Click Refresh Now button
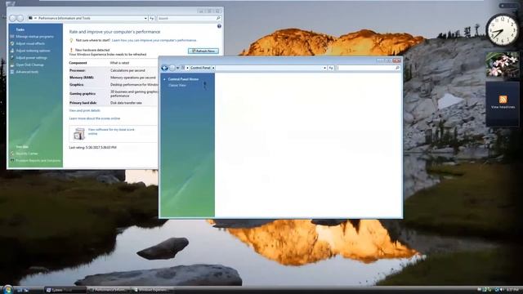 pyautogui.click(x=203, y=51)
